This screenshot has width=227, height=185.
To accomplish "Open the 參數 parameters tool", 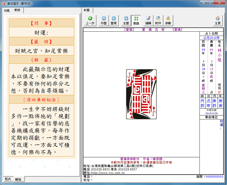I will pyautogui.click(x=168, y=21).
